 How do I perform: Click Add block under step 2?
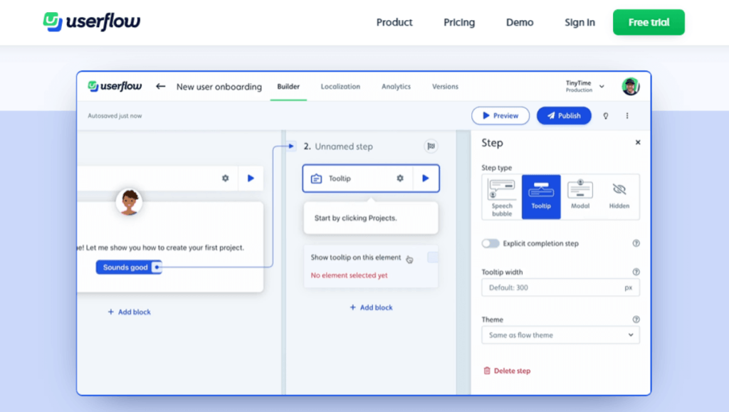click(371, 307)
